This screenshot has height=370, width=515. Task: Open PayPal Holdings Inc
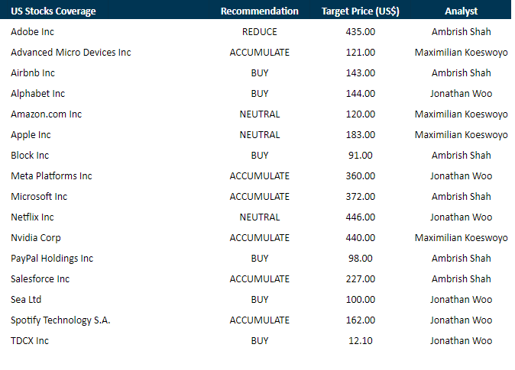(x=52, y=259)
